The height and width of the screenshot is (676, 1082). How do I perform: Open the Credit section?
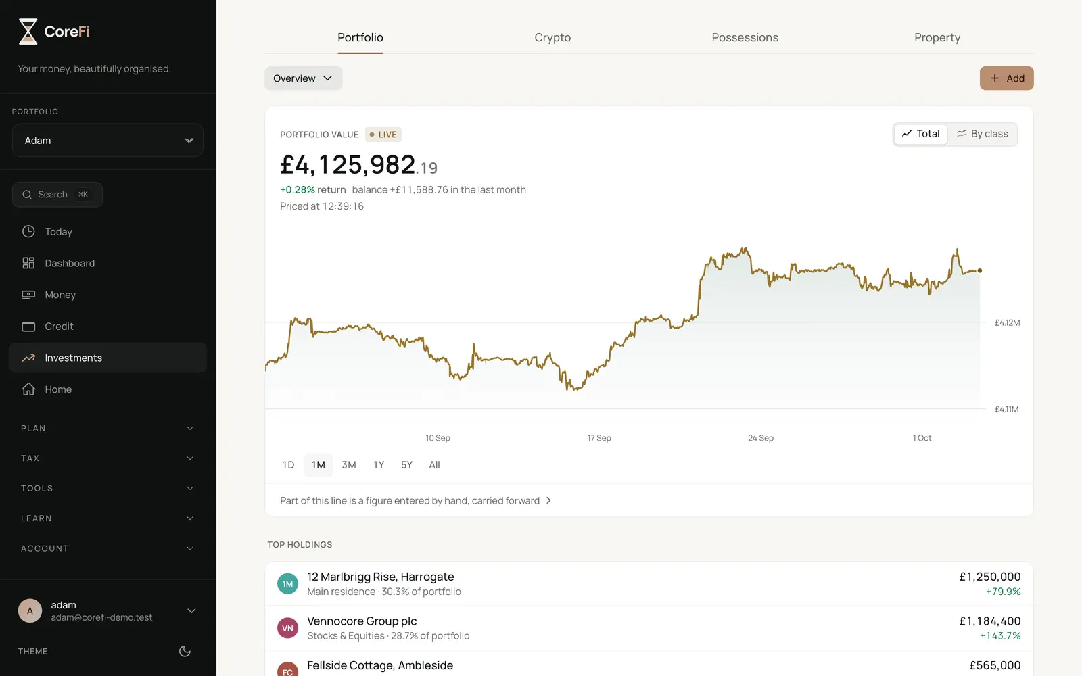tap(108, 327)
